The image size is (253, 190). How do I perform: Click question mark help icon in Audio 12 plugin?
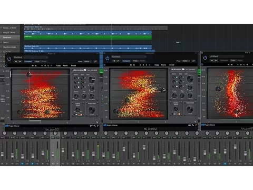point(98,126)
